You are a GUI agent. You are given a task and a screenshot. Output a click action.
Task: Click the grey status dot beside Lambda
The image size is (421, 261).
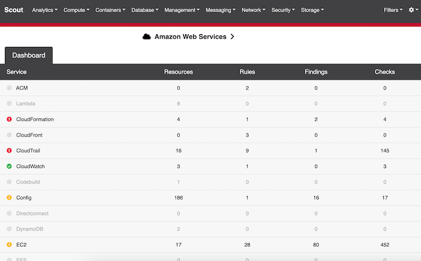click(9, 104)
